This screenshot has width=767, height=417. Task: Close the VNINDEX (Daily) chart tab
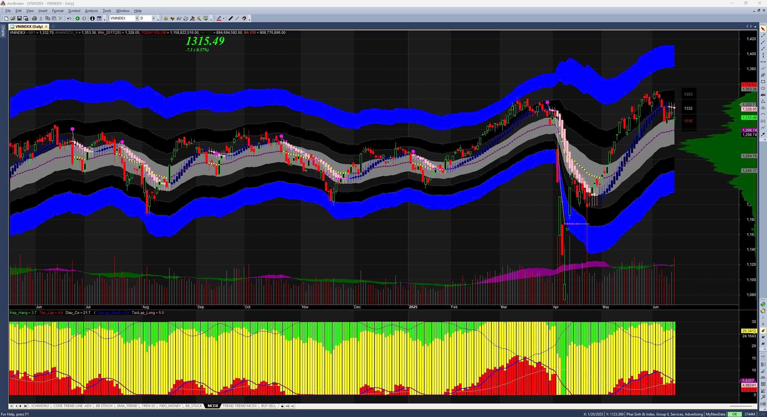tap(46, 26)
